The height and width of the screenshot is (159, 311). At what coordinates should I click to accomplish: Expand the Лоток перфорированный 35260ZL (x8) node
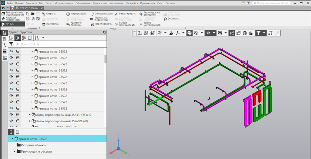pos(30,121)
